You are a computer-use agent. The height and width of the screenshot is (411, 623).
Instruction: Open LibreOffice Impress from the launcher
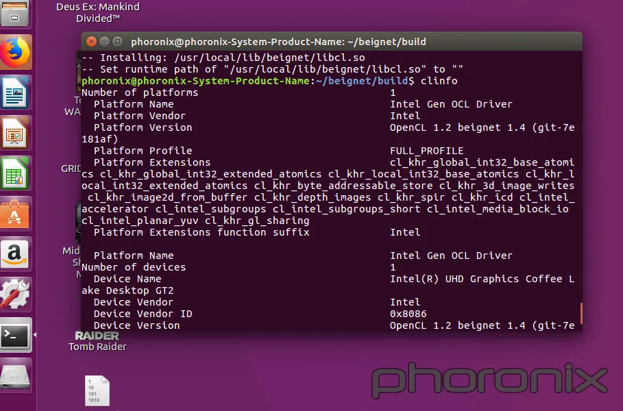[16, 133]
